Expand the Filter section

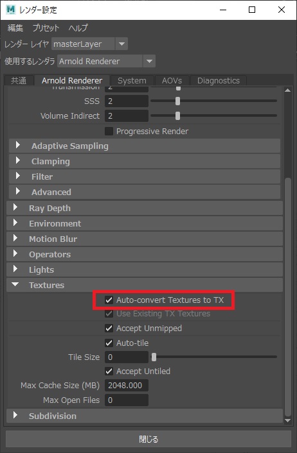pos(145,176)
